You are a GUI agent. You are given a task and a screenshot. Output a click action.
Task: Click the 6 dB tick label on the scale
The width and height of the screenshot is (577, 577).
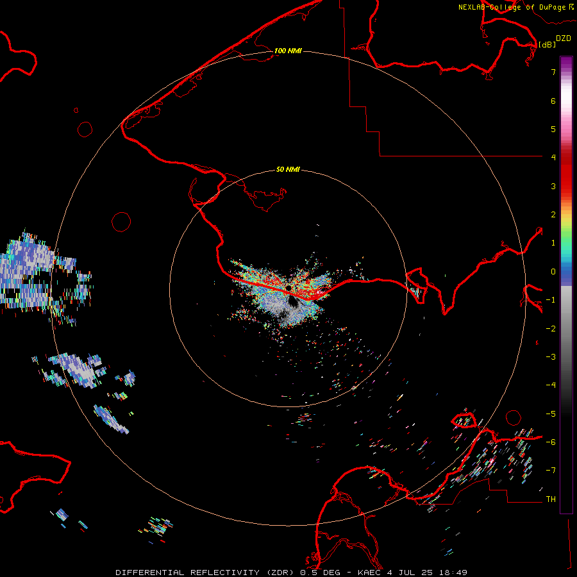553,101
